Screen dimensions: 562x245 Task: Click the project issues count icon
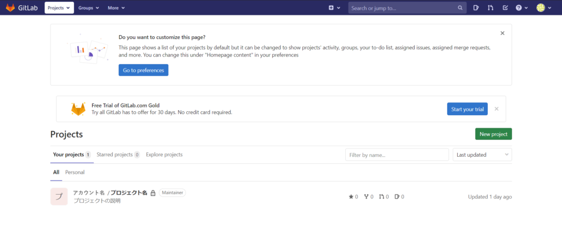coord(397,197)
